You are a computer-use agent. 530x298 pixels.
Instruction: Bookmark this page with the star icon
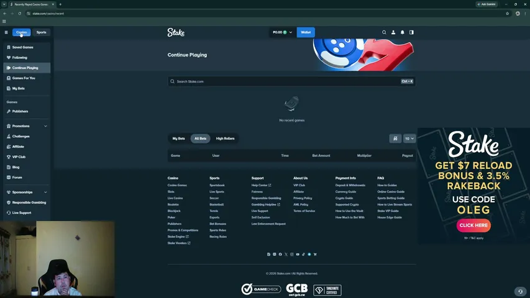pyautogui.click(x=508, y=14)
